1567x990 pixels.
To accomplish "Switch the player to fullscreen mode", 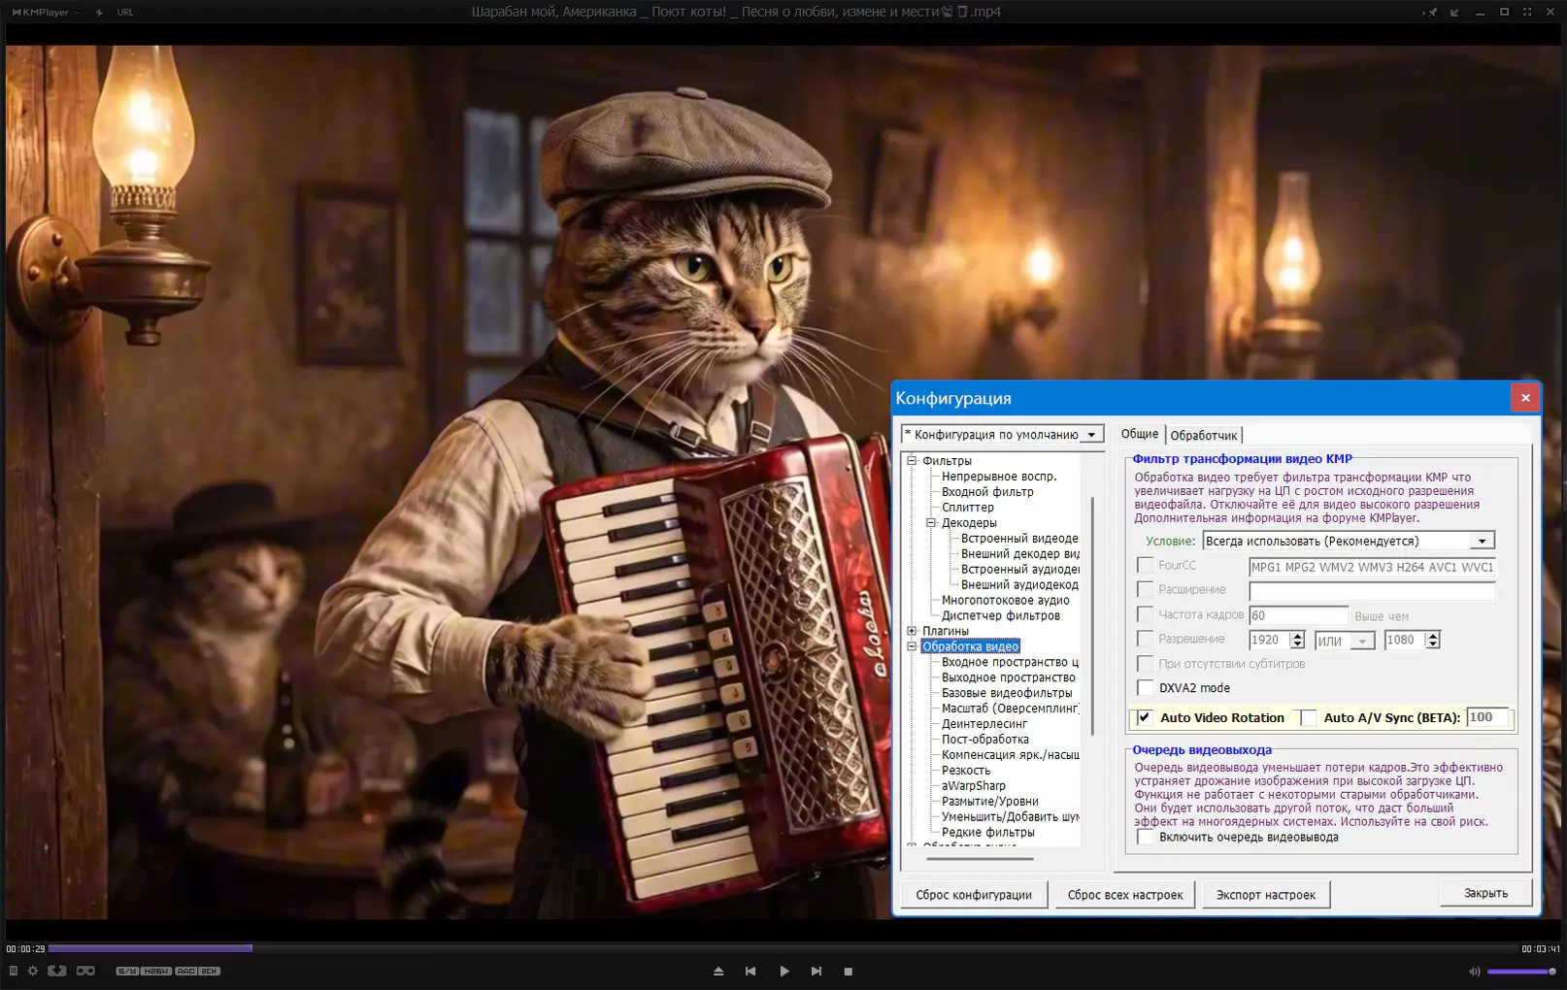I will pos(1527,13).
